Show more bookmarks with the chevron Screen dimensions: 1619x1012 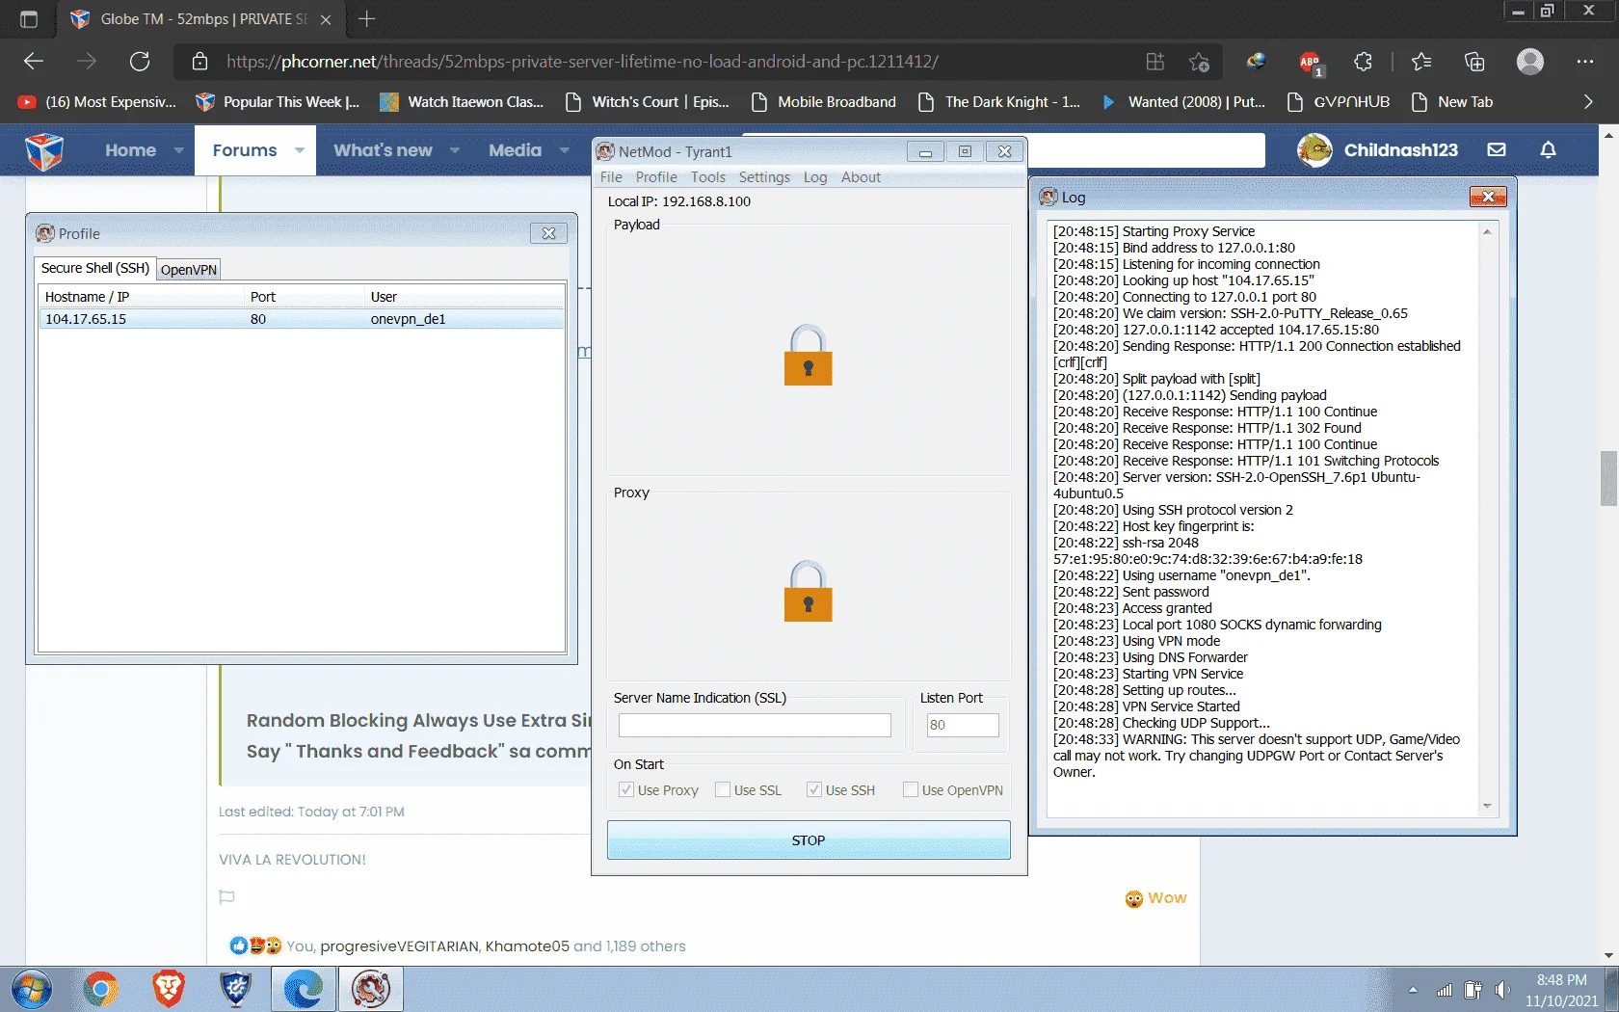(1588, 101)
